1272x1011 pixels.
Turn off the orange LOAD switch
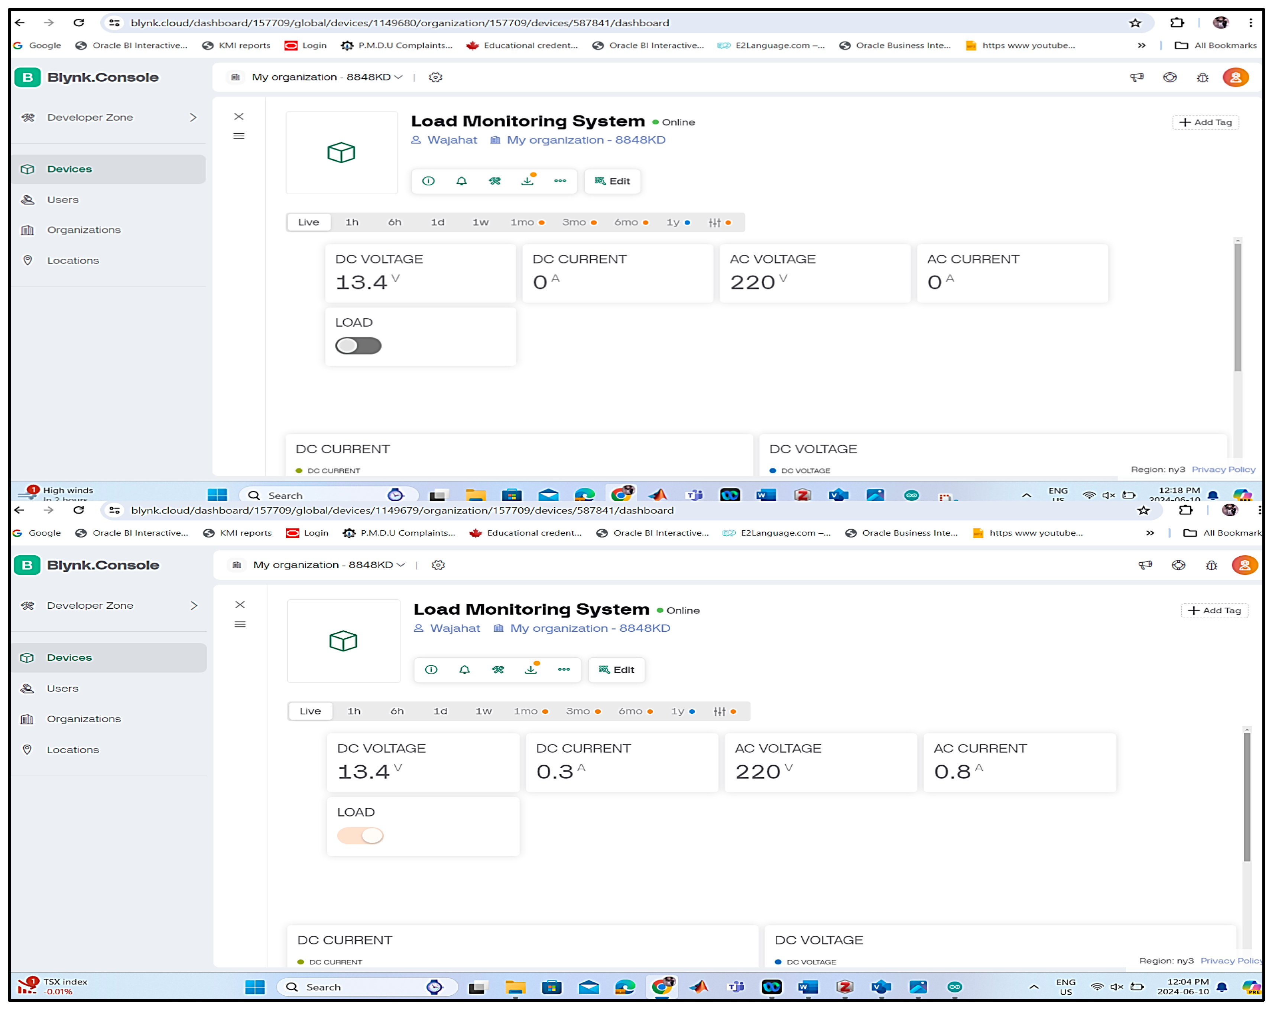pyautogui.click(x=360, y=835)
